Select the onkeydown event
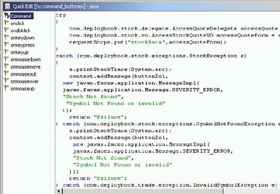The width and height of the screenshot is (280, 194). tap(23, 38)
